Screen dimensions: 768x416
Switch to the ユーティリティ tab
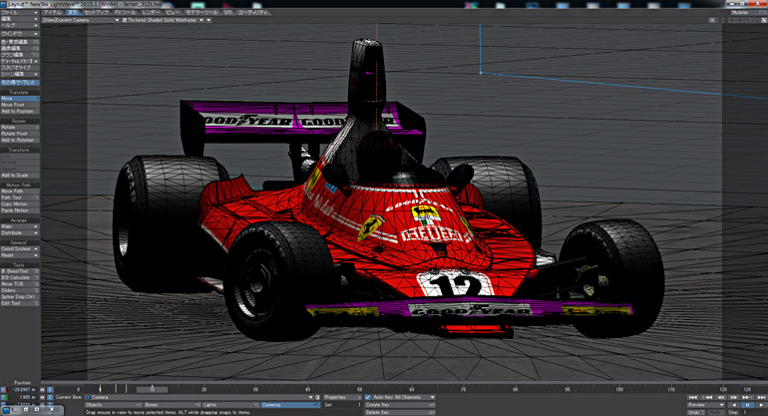pos(252,12)
